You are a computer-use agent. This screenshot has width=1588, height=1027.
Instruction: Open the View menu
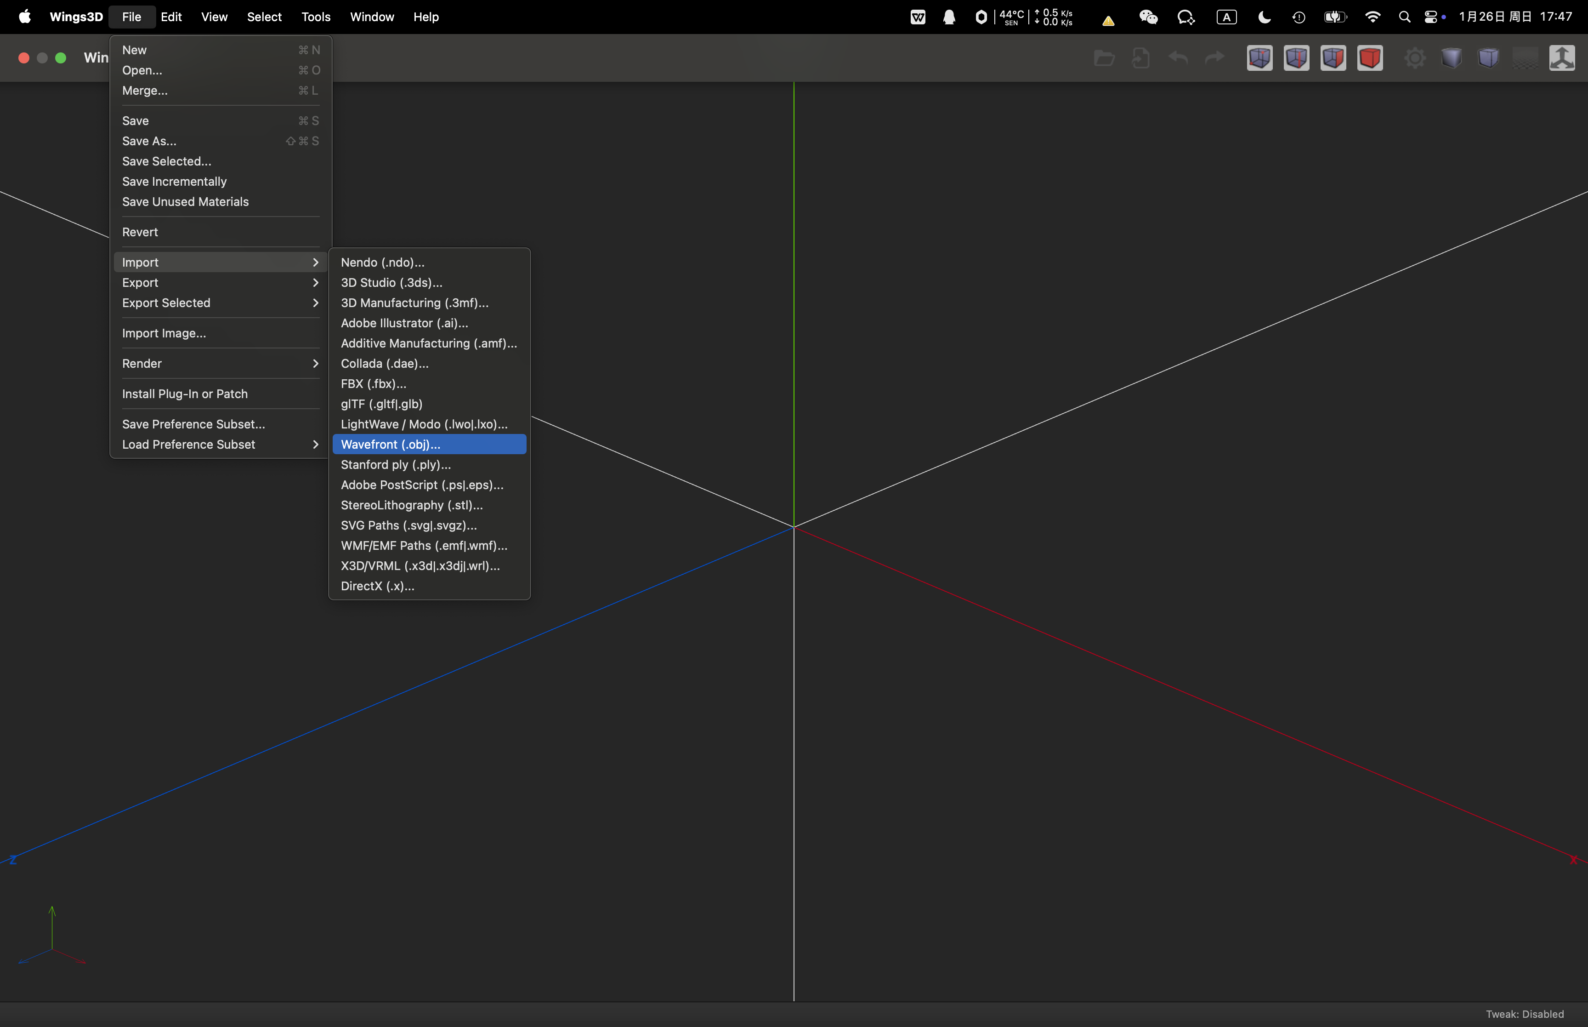click(214, 17)
